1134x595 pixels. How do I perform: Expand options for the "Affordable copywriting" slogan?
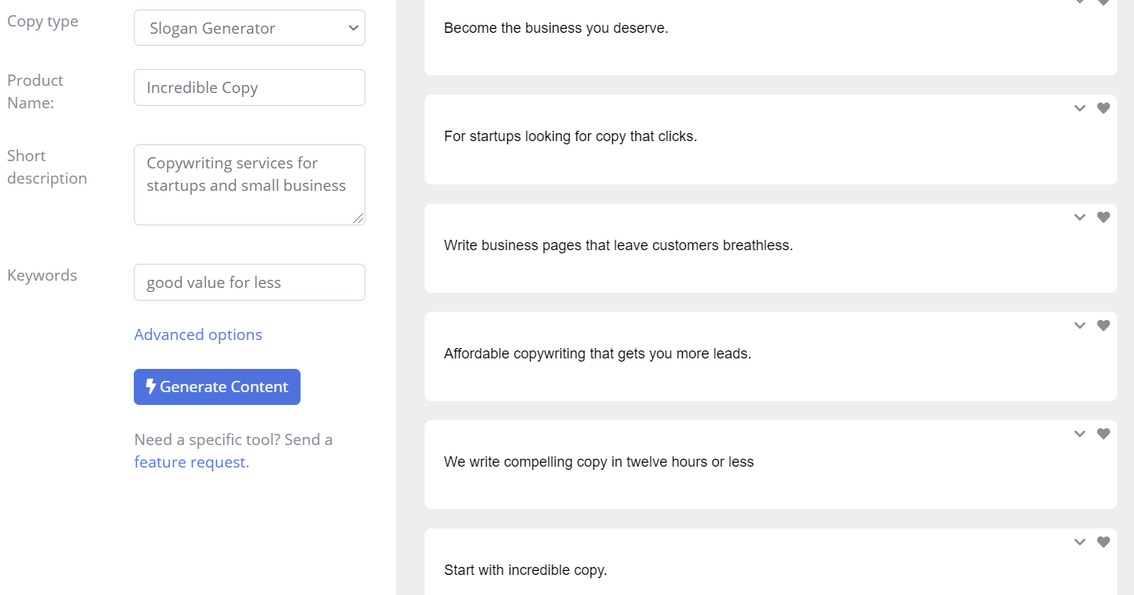tap(1080, 325)
